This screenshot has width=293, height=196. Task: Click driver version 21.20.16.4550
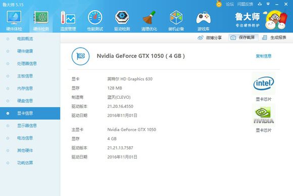(x=120, y=106)
